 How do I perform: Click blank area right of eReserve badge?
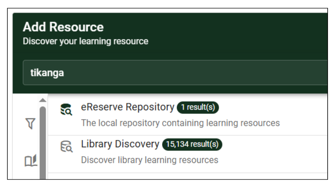tap(272, 107)
